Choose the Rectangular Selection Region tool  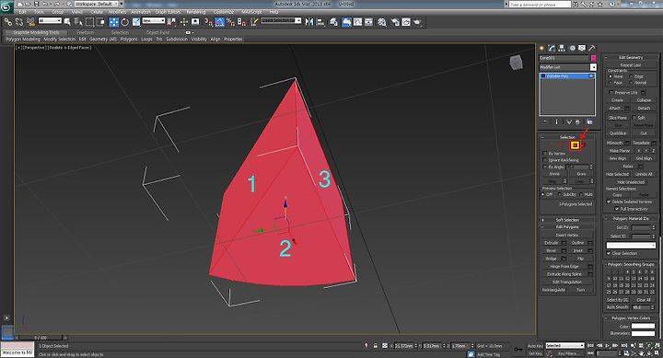pos(89,22)
